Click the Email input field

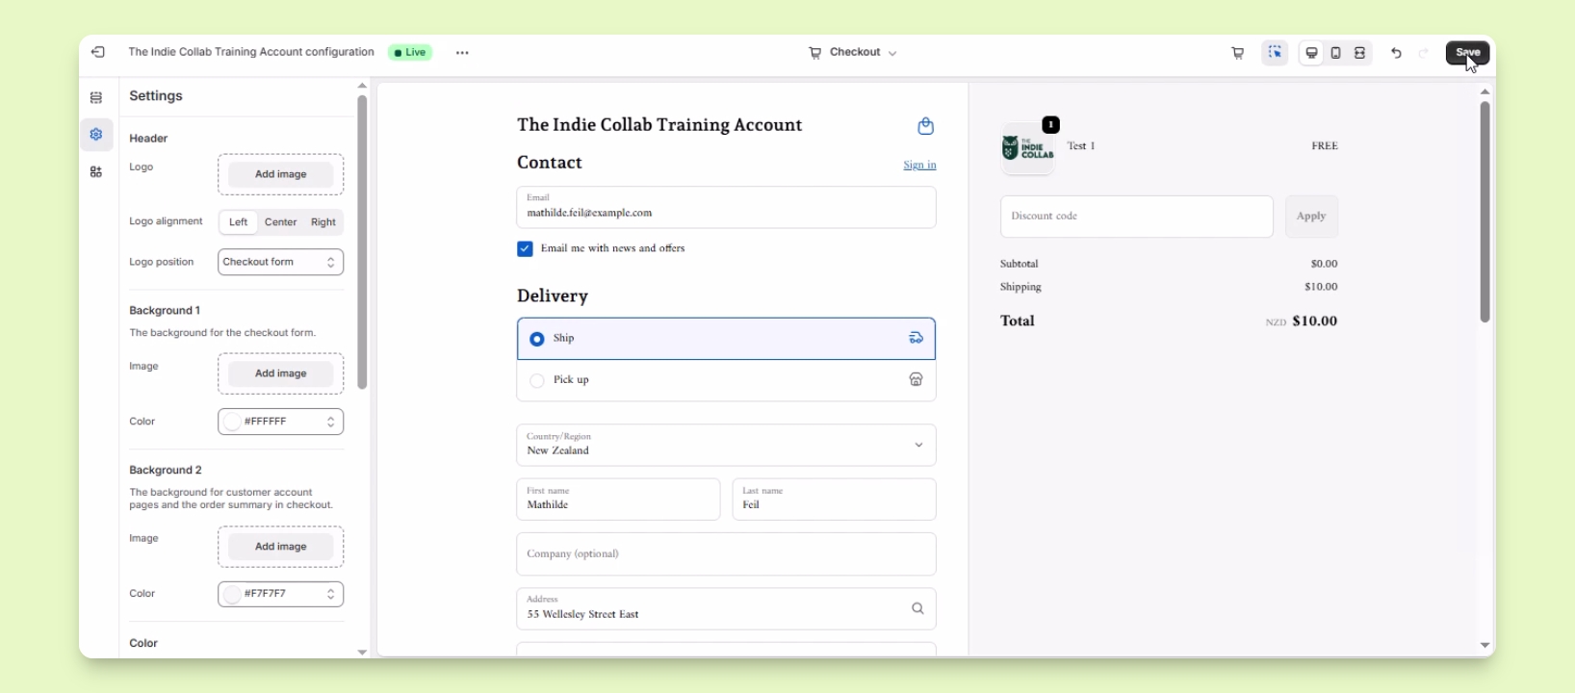[x=726, y=207]
